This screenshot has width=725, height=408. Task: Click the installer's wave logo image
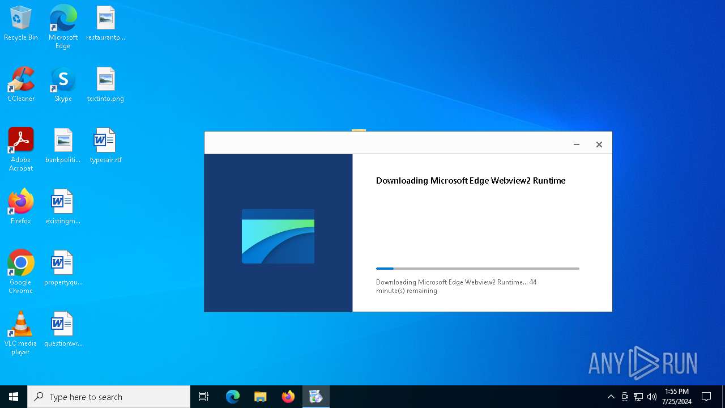pos(278,236)
